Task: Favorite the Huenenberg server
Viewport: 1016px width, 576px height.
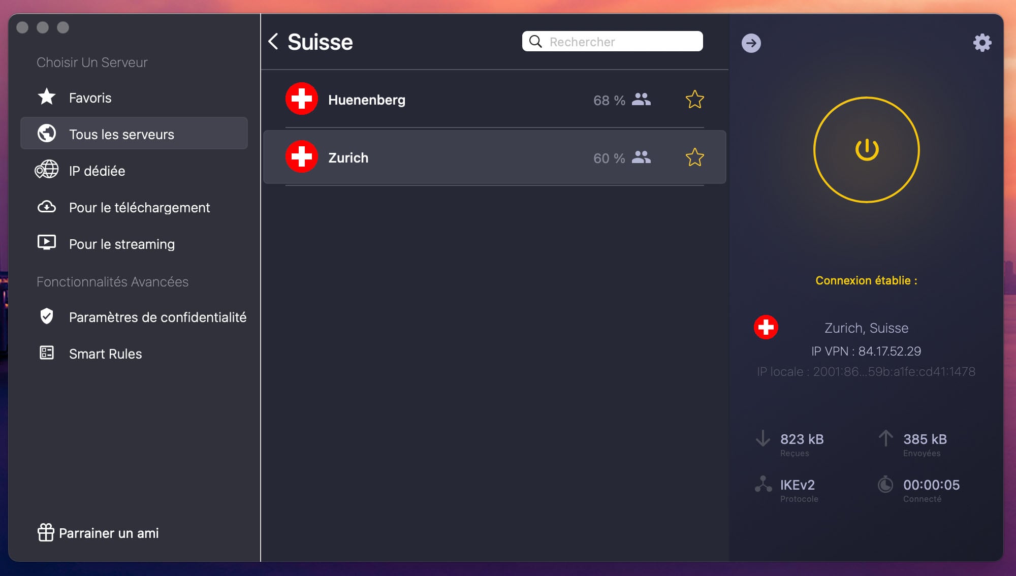Action: click(x=694, y=100)
